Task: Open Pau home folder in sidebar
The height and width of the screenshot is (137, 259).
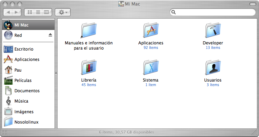Action: click(28, 70)
